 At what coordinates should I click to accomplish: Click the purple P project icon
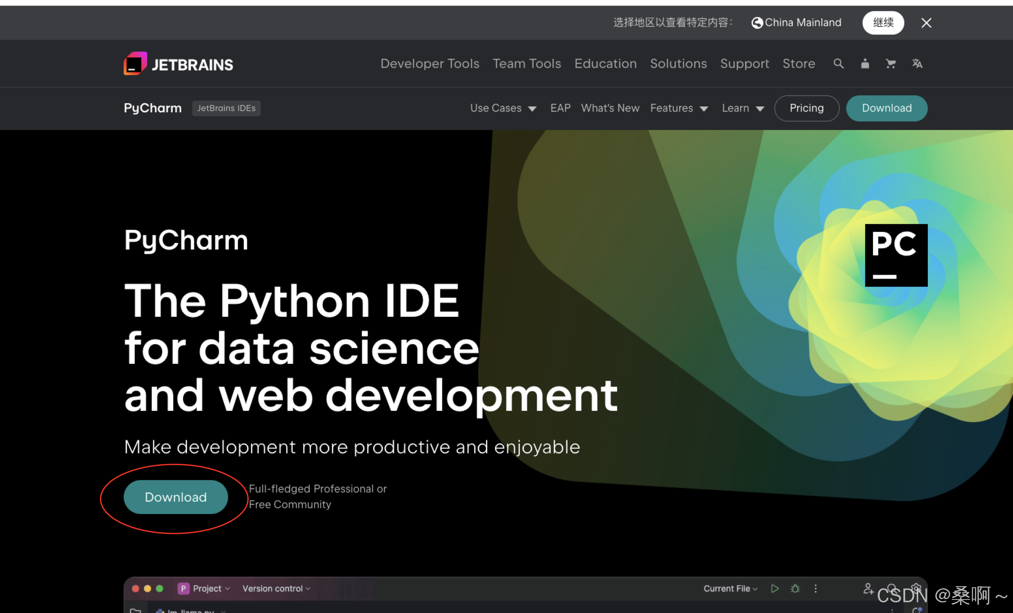[183, 589]
